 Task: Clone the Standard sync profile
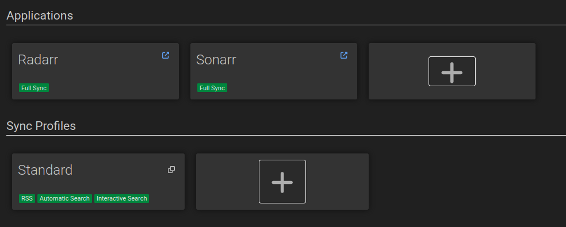[171, 170]
